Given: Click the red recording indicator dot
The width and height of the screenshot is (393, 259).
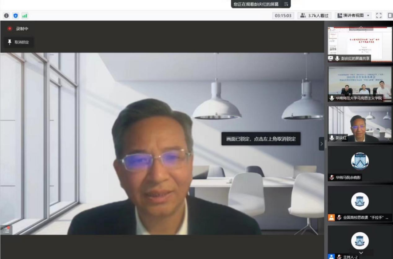Looking at the screenshot, I should (10, 29).
